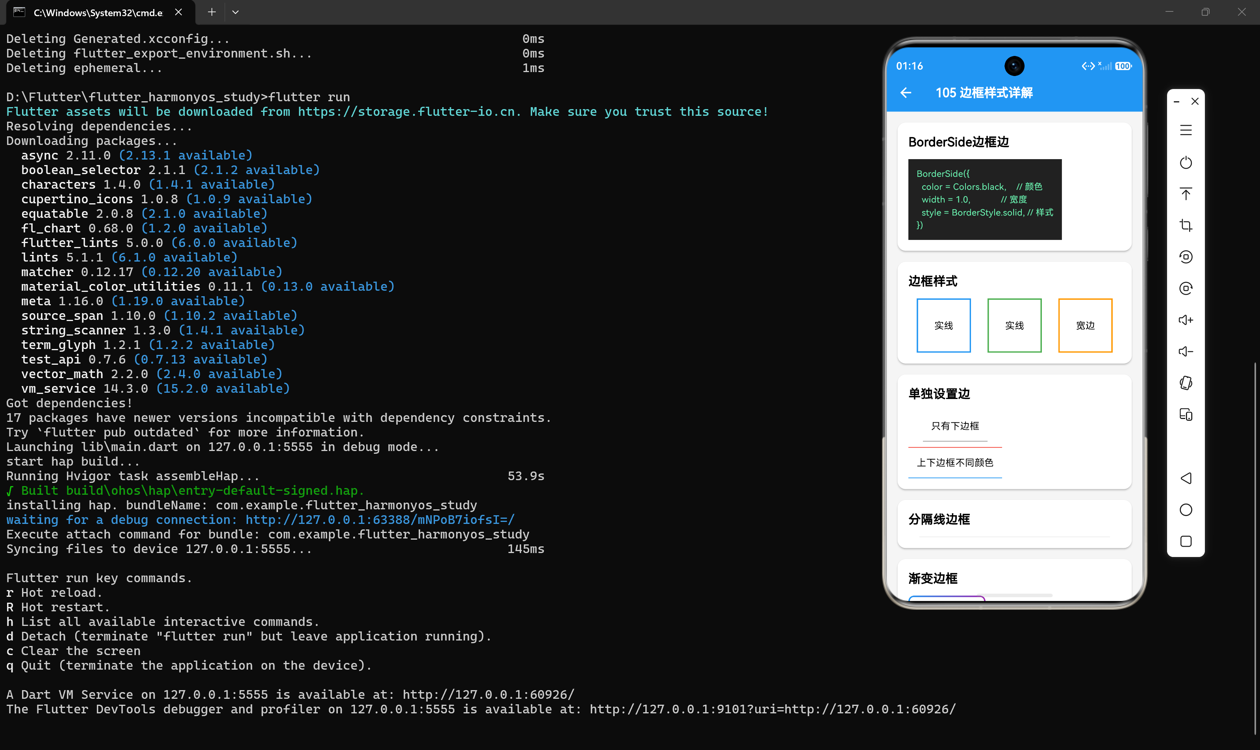Viewport: 1260px width, 750px height.
Task: Expand the terminal new-tab dropdown chevron
Action: pos(235,12)
